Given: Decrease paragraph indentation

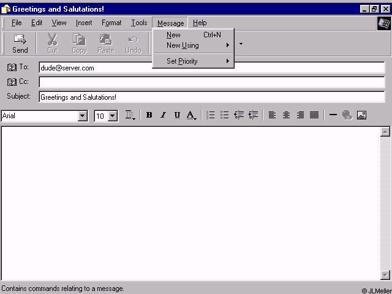Looking at the screenshot, I should coord(239,115).
